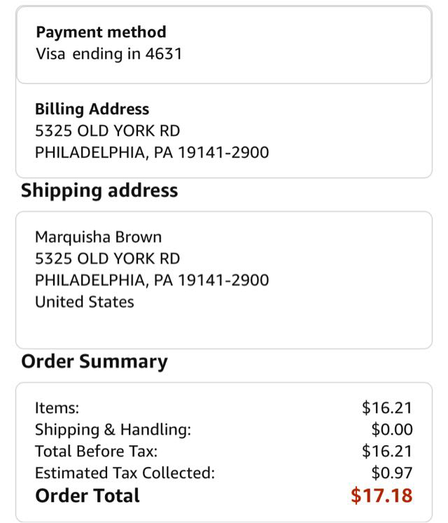Image resolution: width=448 pixels, height=523 pixels.
Task: Click the Philadelphia line above United States
Action: (x=152, y=280)
